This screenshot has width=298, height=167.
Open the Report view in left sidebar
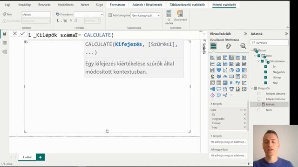click(5, 34)
